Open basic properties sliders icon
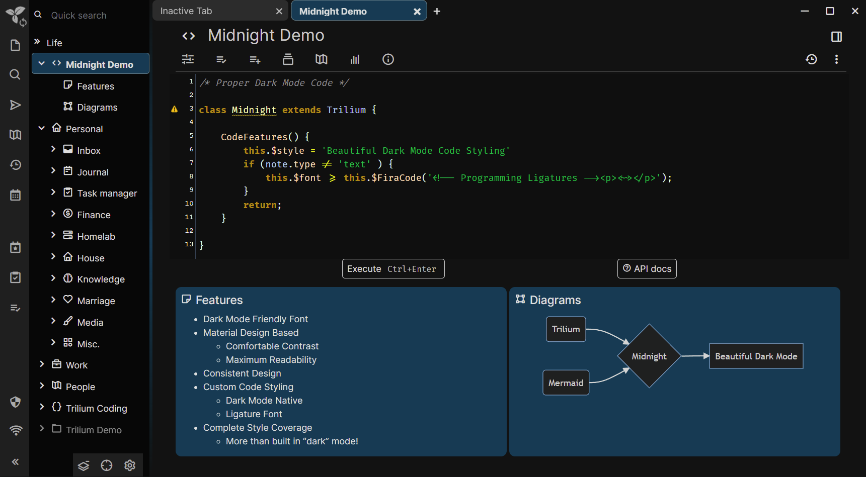The width and height of the screenshot is (866, 477). [188, 59]
